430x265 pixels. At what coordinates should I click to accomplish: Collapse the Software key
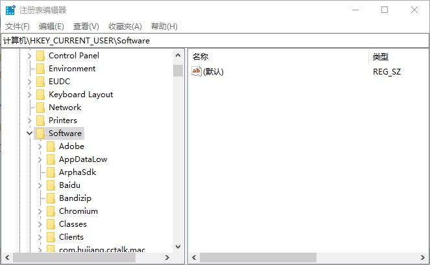(x=29, y=133)
